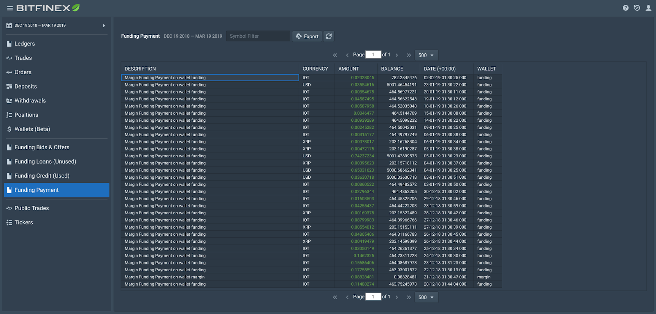Go to previous page in bottom pagination
Image resolution: width=656 pixels, height=314 pixels.
pyautogui.click(x=347, y=297)
